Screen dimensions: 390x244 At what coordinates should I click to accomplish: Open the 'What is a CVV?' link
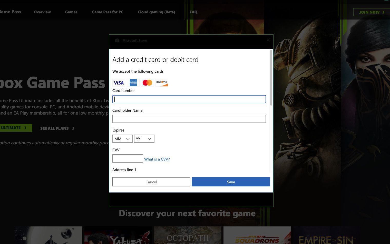[157, 159]
